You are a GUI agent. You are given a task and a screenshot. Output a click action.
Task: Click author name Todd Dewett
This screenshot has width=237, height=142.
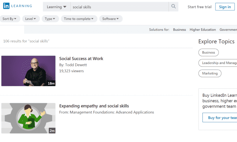(76, 65)
